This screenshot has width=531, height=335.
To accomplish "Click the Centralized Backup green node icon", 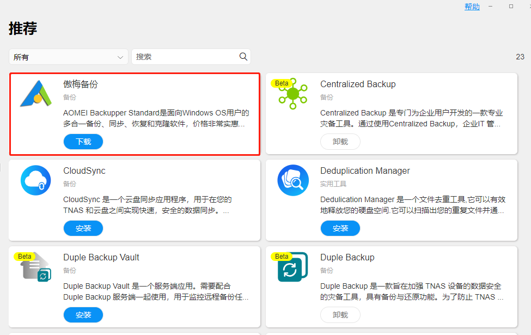I will tap(293, 94).
